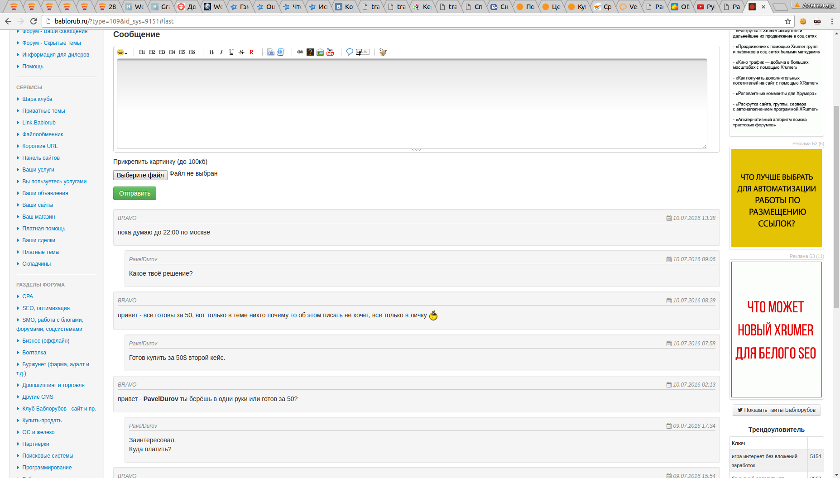Click the orange question mark icon
The height and width of the screenshot is (478, 840).
310,52
